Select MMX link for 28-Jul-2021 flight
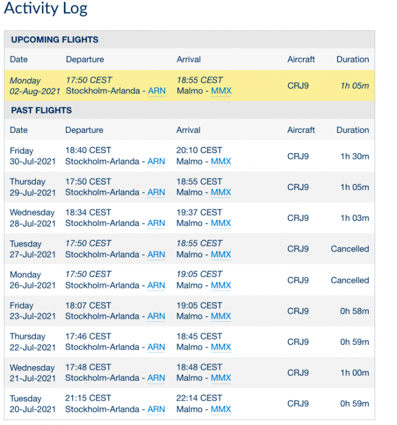397x425 pixels. [x=221, y=223]
